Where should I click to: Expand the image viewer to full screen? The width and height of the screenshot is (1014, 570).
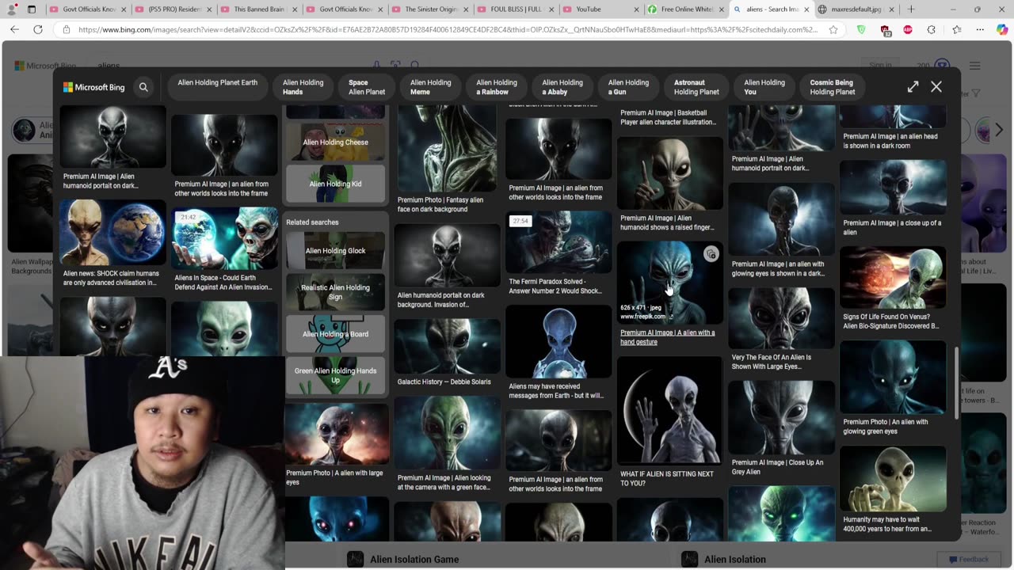913,87
